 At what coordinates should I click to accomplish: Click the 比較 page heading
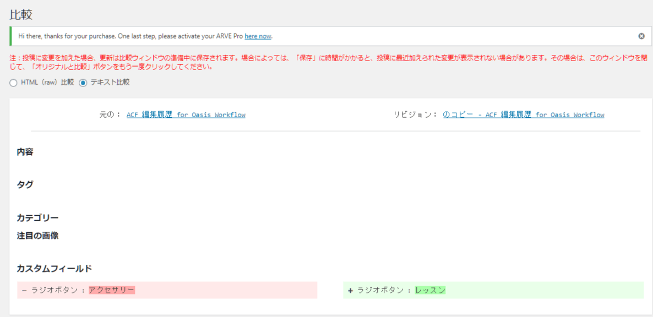pos(21,14)
